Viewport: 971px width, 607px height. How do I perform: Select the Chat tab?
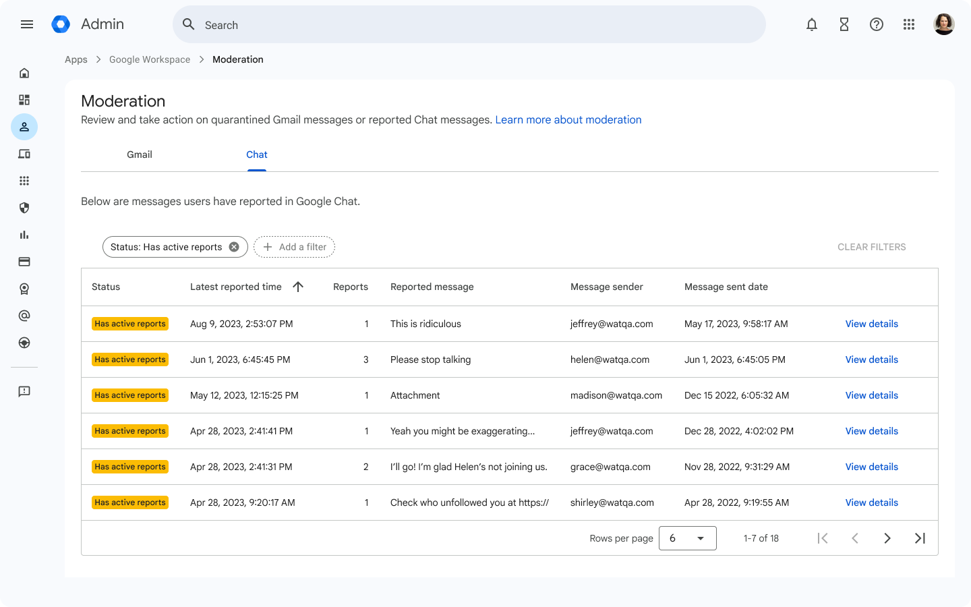[x=257, y=154]
